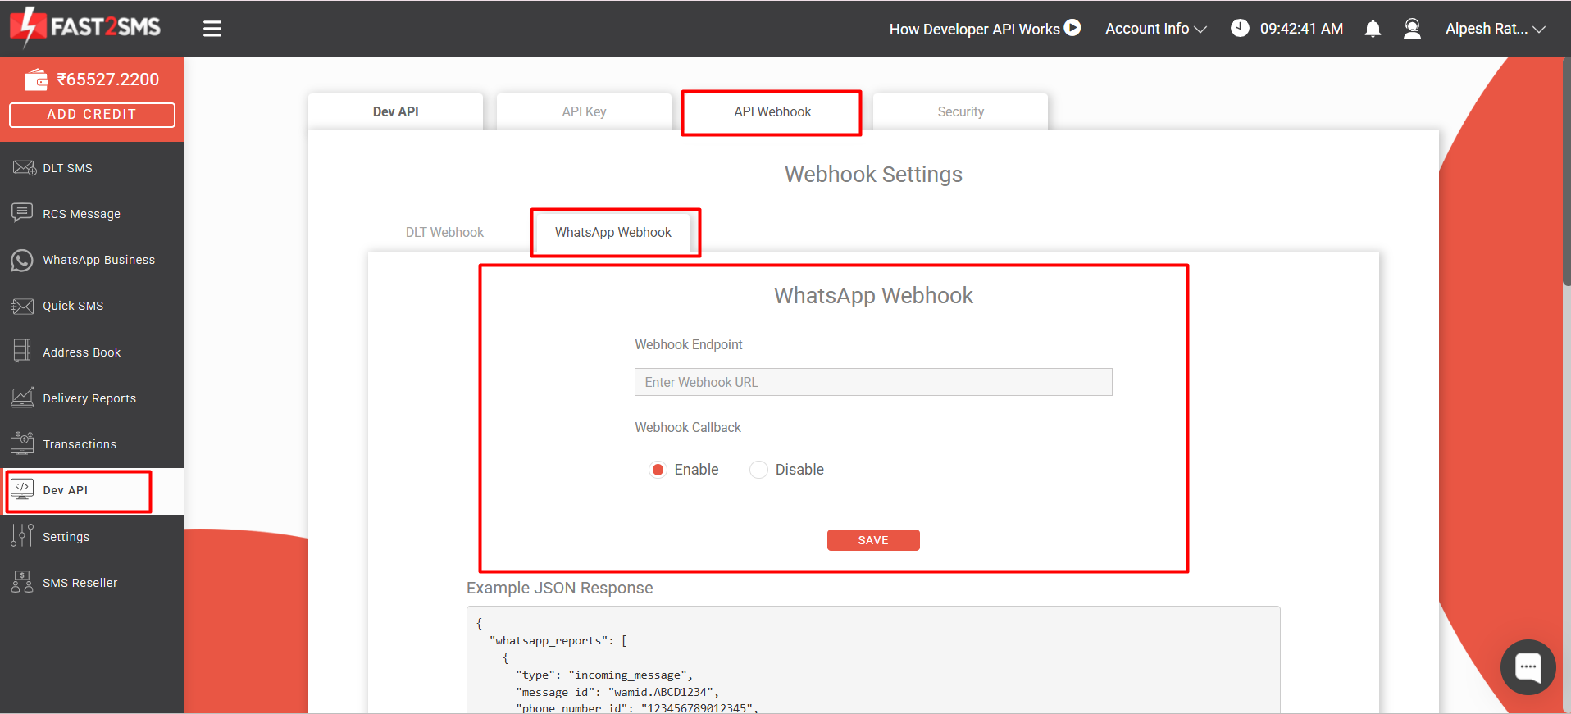Viewport: 1571px width, 714px height.
Task: Open Address Book in the sidebar
Action: [x=92, y=352]
